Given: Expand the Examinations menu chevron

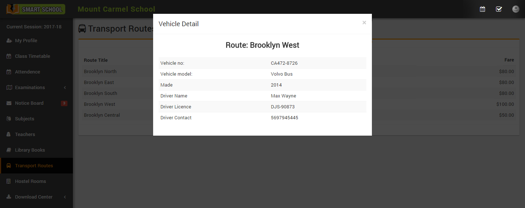Looking at the screenshot, I should (x=65, y=88).
